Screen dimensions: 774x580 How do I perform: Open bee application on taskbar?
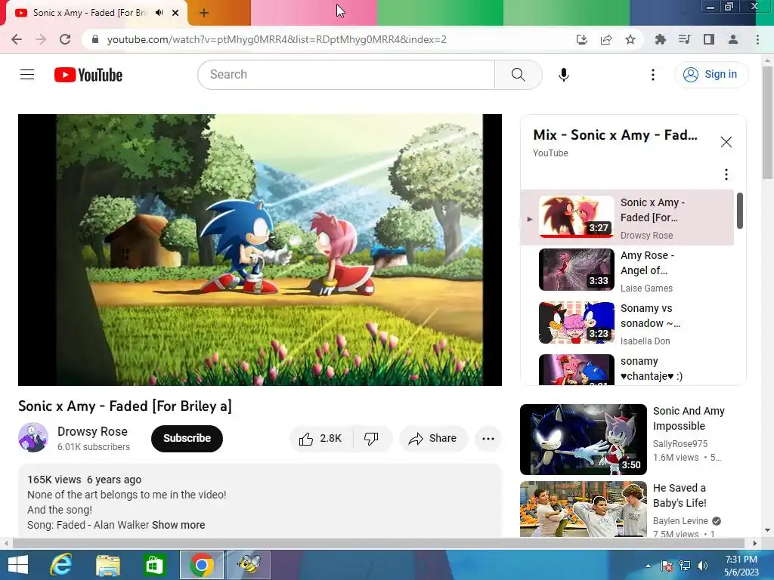click(x=249, y=565)
